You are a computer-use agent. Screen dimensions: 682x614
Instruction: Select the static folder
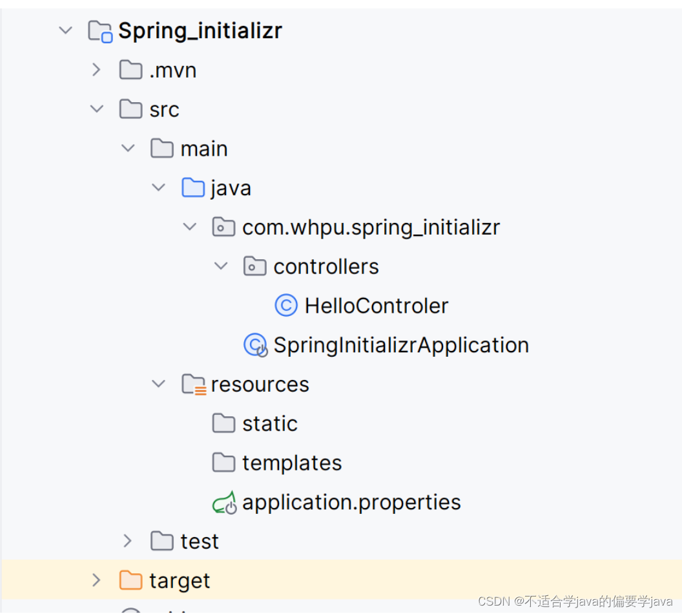[270, 424]
